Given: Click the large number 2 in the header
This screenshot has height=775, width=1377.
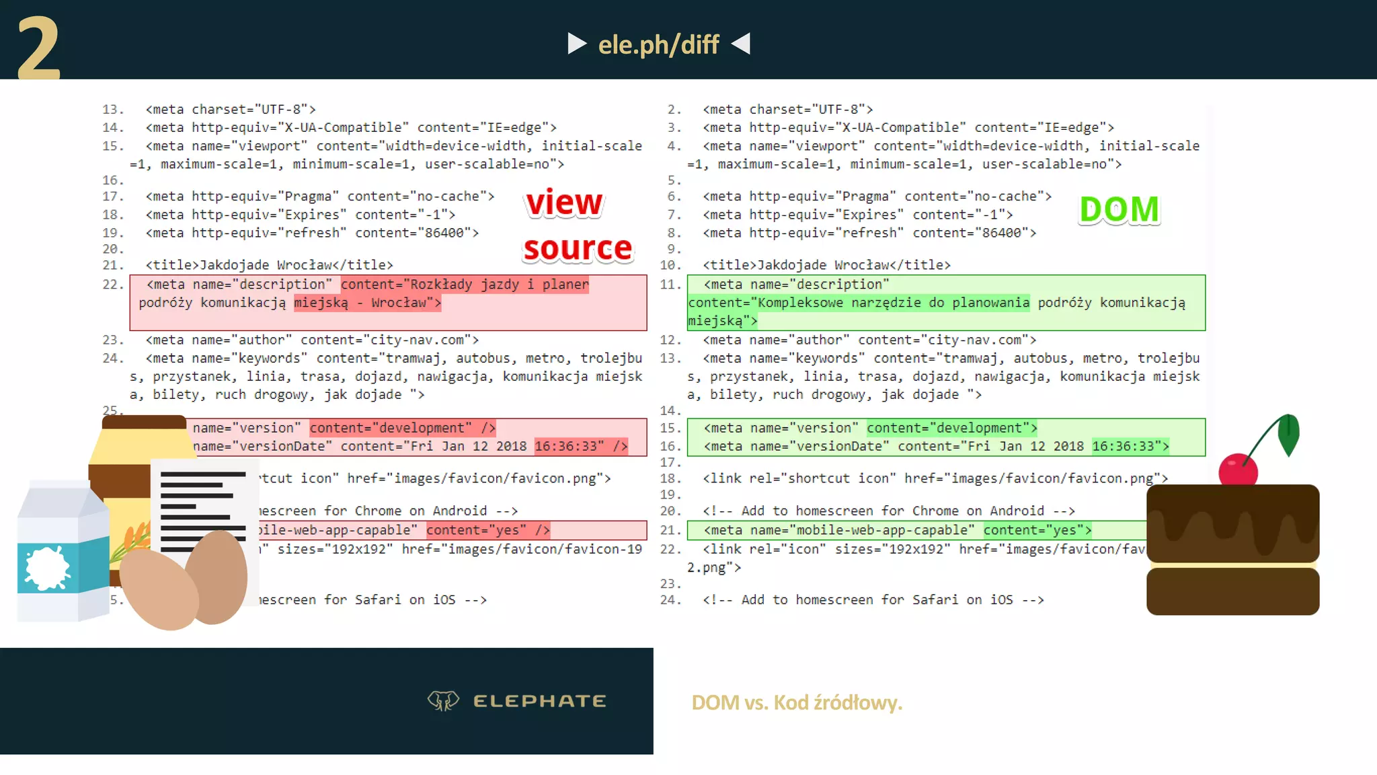Looking at the screenshot, I should click(x=38, y=48).
